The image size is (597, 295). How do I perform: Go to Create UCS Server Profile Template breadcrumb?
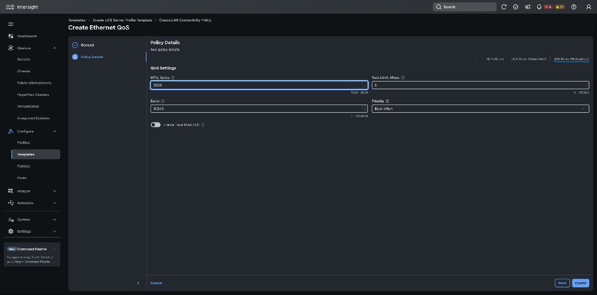tap(122, 20)
